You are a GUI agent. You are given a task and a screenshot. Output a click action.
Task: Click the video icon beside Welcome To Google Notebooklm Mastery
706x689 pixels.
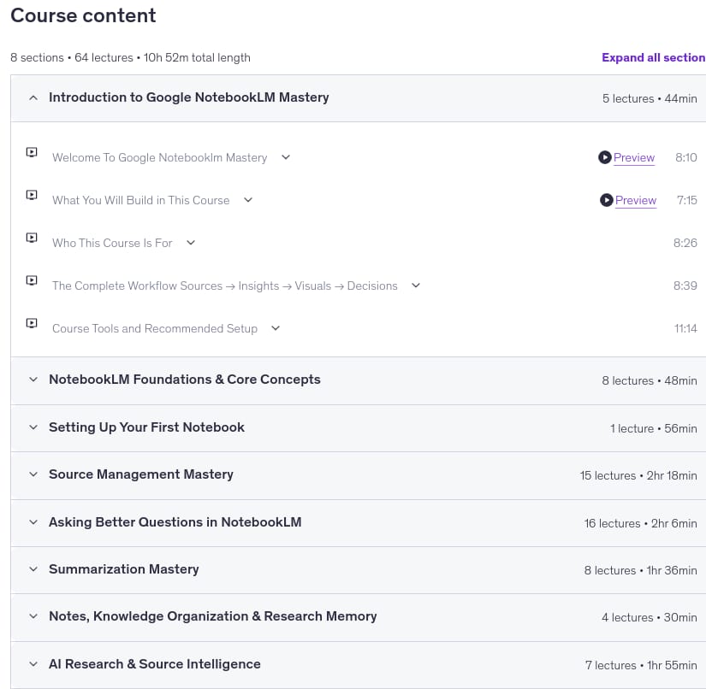click(32, 152)
